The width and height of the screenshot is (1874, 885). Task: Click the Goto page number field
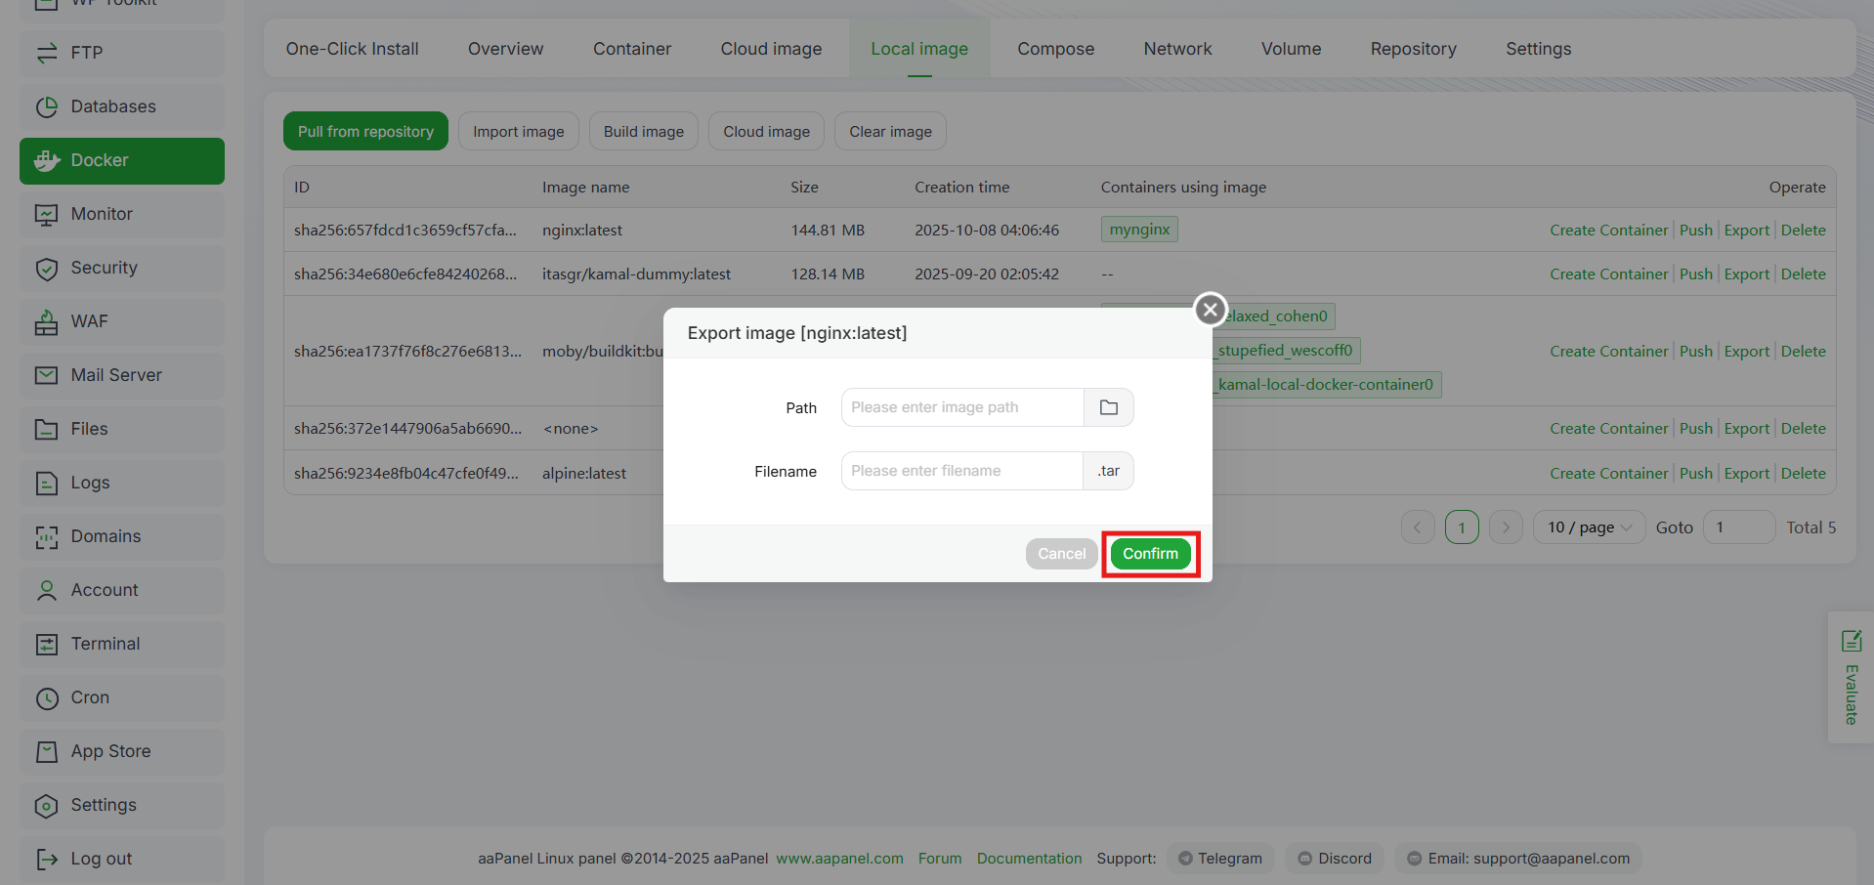pos(1738,527)
